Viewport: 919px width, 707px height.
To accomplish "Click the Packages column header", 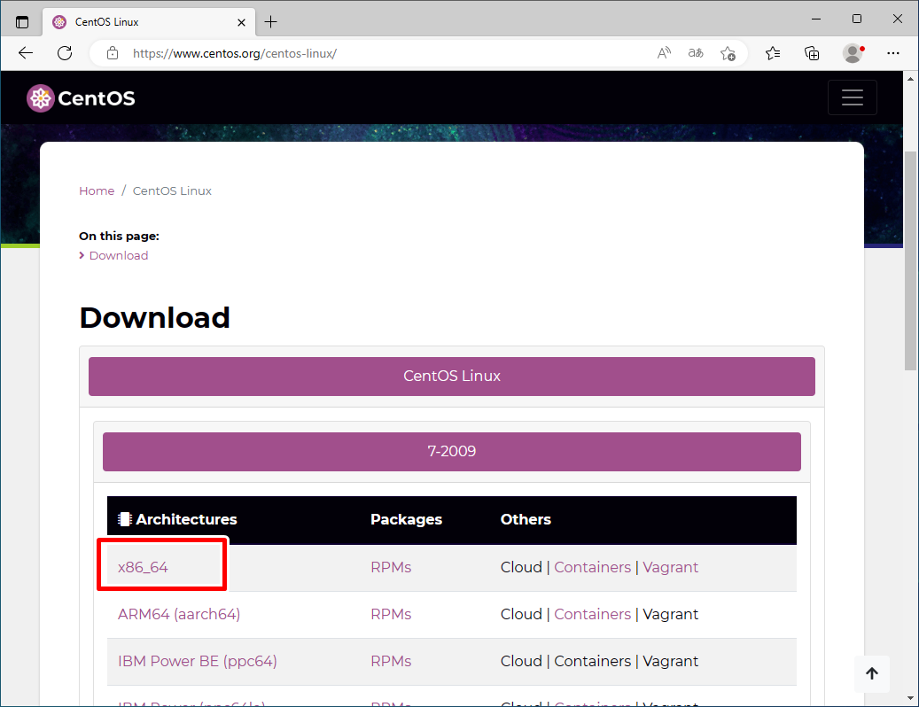I will (x=406, y=519).
